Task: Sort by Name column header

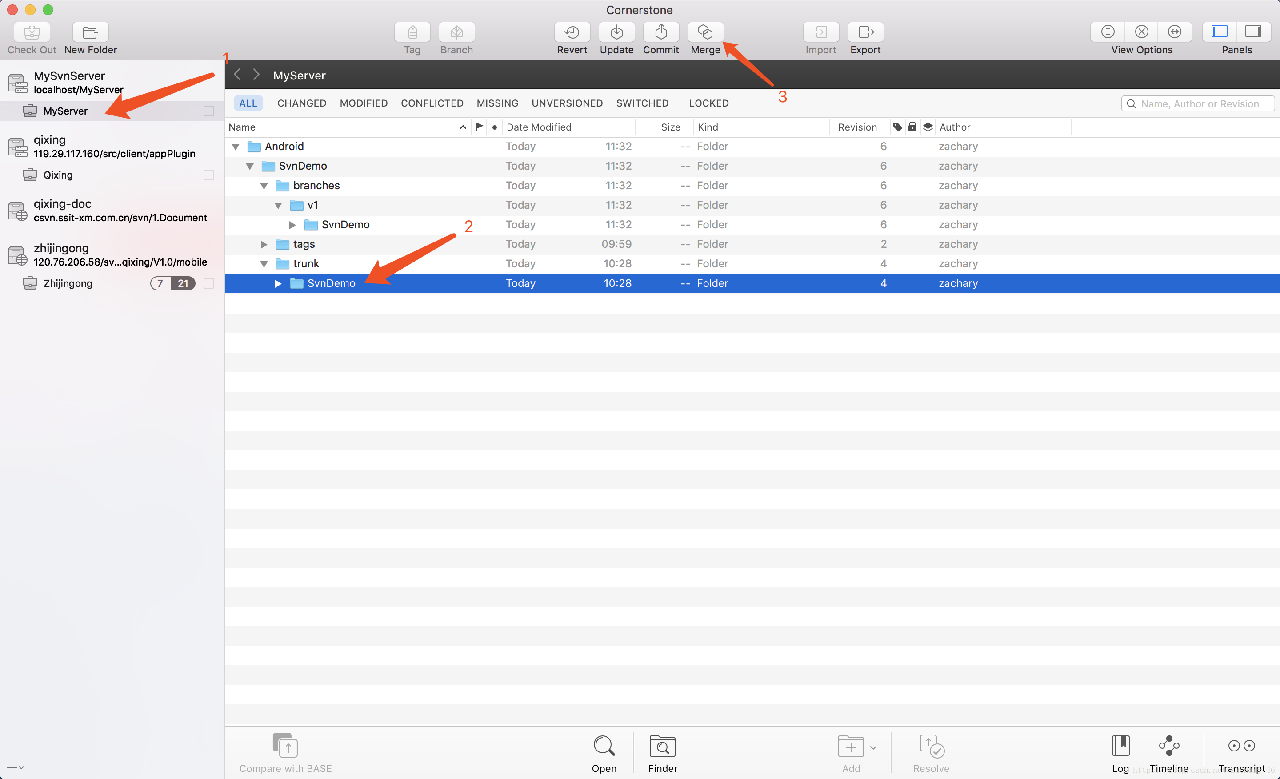Action: tap(348, 127)
